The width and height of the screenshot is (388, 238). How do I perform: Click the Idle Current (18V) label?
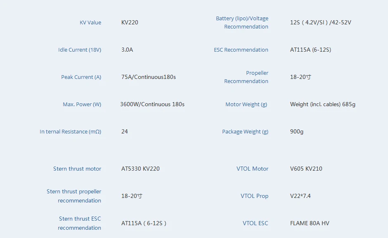tap(80, 50)
